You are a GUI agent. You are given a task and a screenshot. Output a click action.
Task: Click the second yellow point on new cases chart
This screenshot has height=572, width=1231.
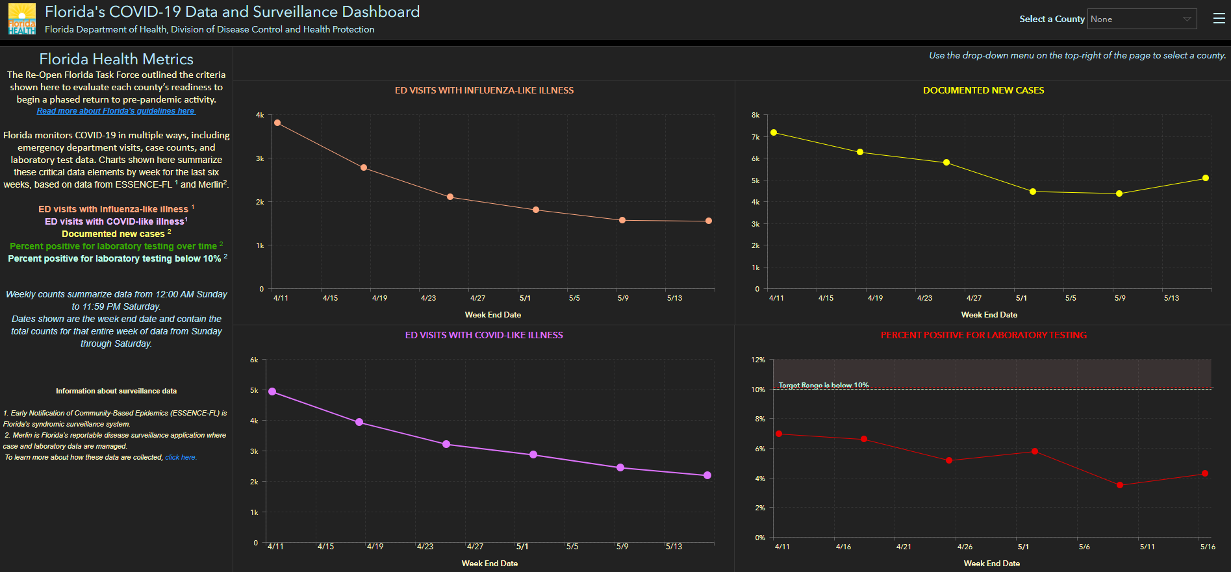click(x=860, y=152)
